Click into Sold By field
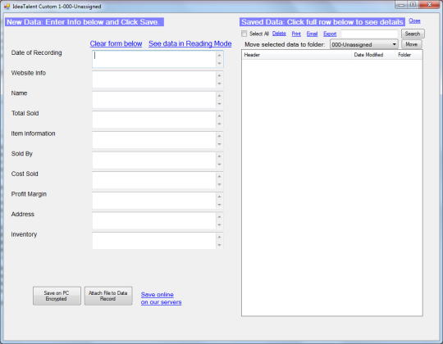Image resolution: width=443 pixels, height=344 pixels. tap(154, 161)
